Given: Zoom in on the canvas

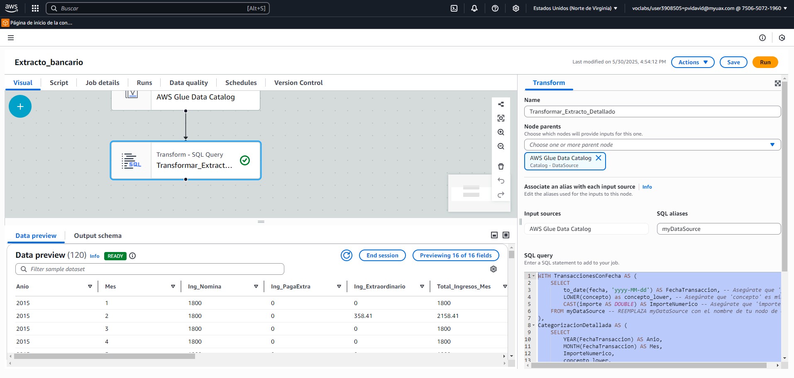Looking at the screenshot, I should tap(501, 132).
